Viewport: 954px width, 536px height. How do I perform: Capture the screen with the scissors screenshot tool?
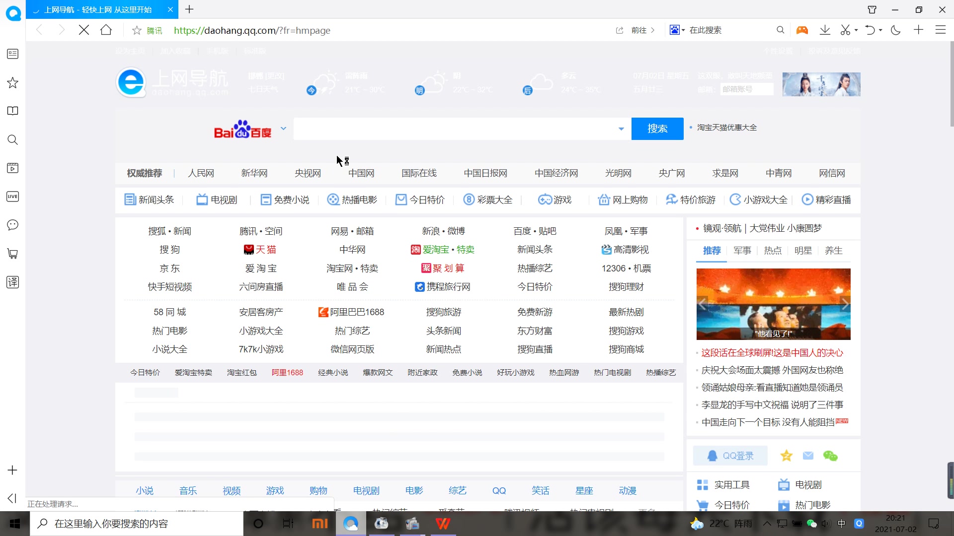845,30
